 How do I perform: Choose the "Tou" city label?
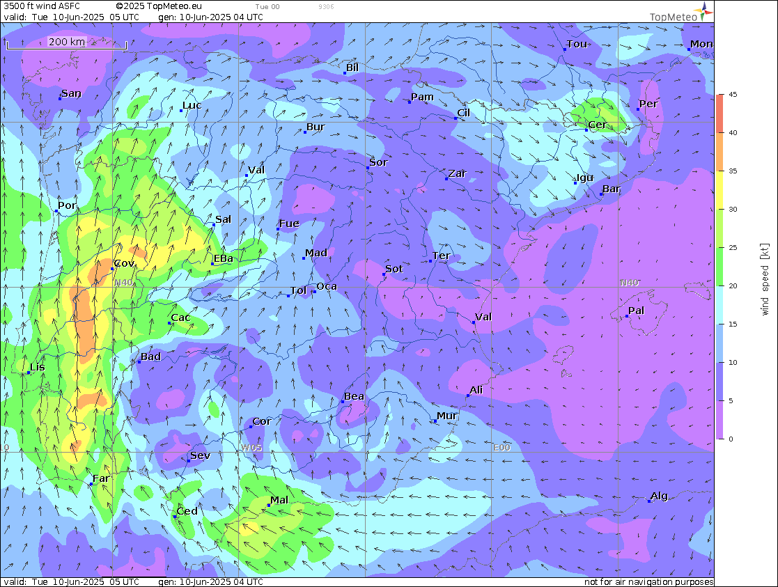tap(577, 44)
